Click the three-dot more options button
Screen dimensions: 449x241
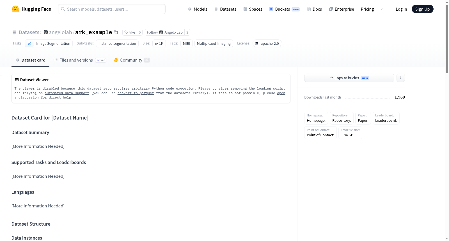(x=401, y=78)
